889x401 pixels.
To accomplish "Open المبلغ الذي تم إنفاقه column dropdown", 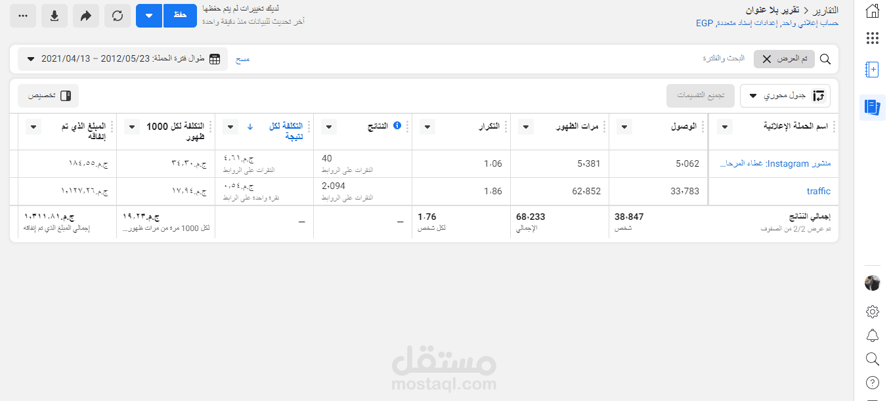I will coord(33,127).
